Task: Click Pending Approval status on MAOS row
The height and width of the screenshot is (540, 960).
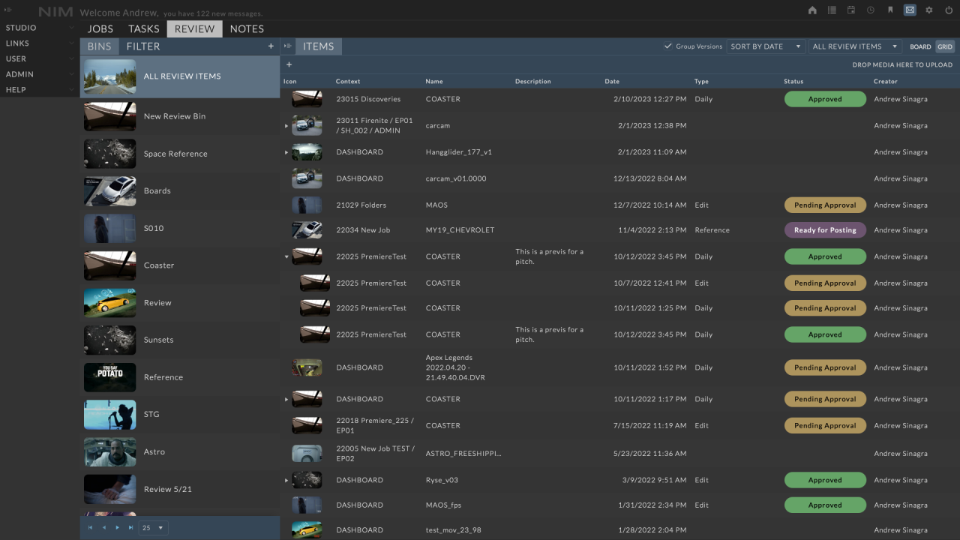Action: pos(825,205)
